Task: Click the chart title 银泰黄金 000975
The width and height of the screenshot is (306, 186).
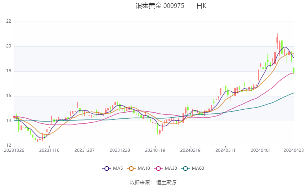Action: click(x=160, y=6)
